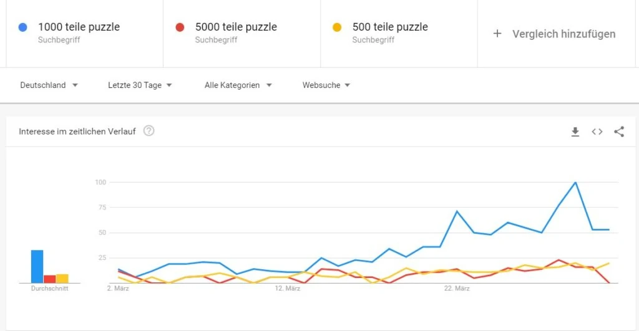Edit the 5000 teile puzzle search term

point(236,27)
